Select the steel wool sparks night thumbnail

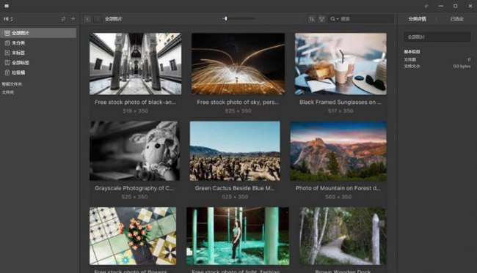(x=238, y=64)
